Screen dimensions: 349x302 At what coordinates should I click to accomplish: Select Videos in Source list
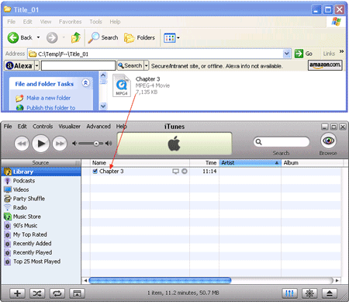(x=41, y=189)
